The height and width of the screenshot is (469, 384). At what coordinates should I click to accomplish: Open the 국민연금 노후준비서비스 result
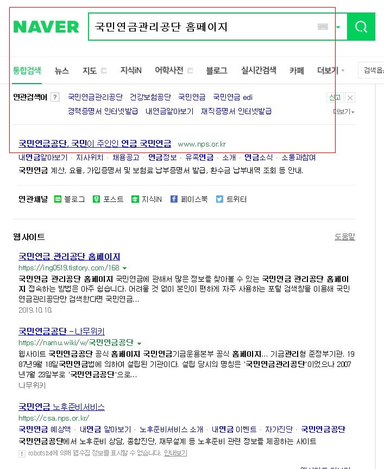(62, 407)
